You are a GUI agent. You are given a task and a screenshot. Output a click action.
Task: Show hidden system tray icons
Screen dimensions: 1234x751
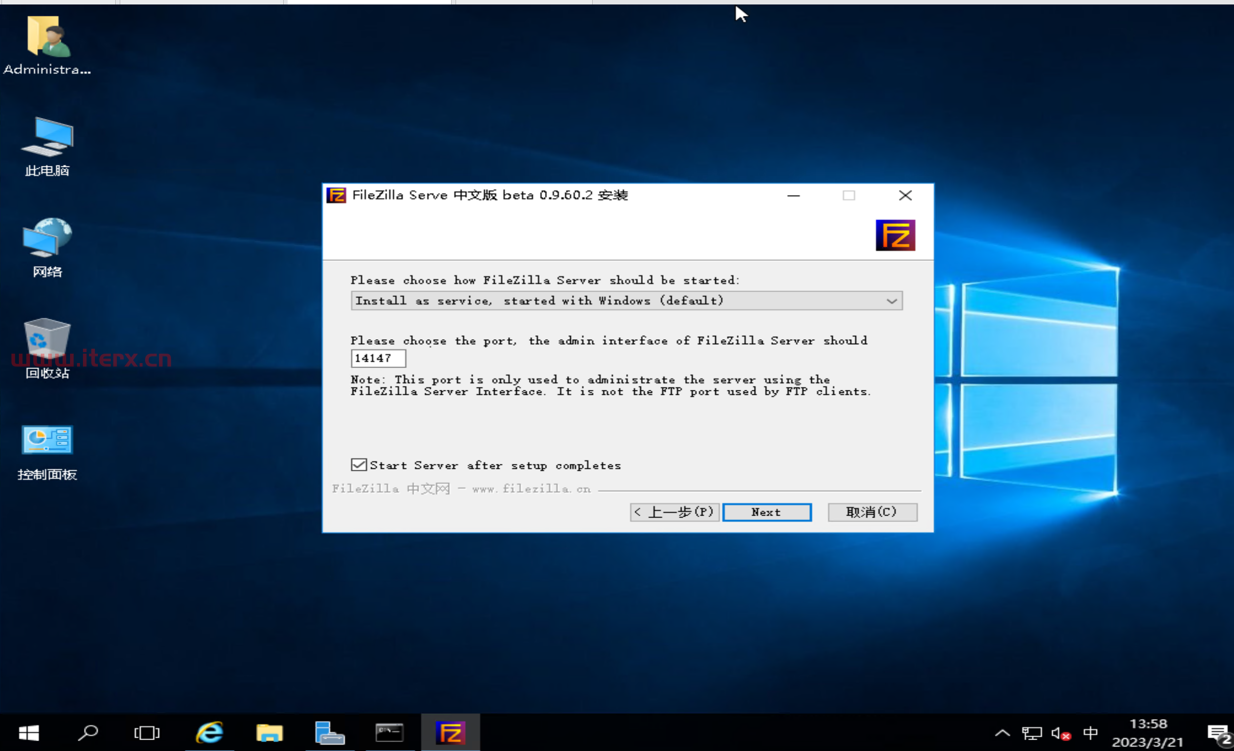click(x=1002, y=734)
